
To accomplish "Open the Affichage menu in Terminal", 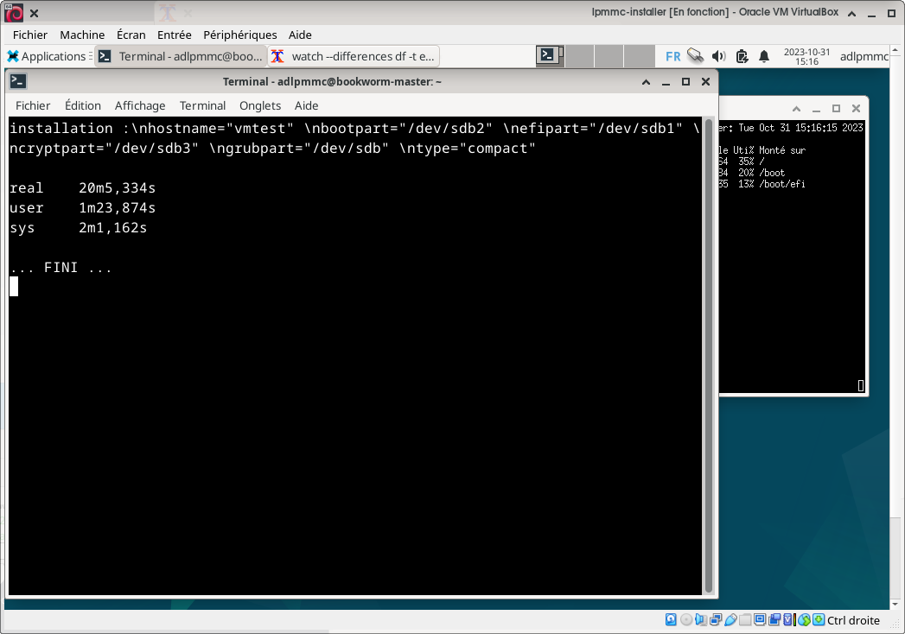I will tap(140, 105).
